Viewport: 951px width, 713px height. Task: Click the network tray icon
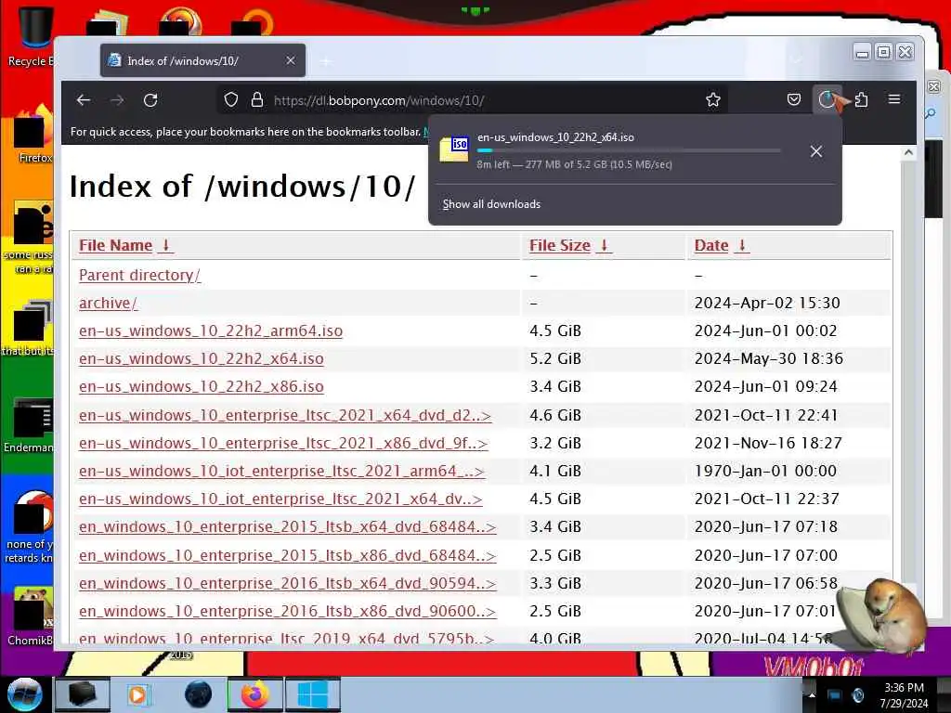pyautogui.click(x=835, y=694)
